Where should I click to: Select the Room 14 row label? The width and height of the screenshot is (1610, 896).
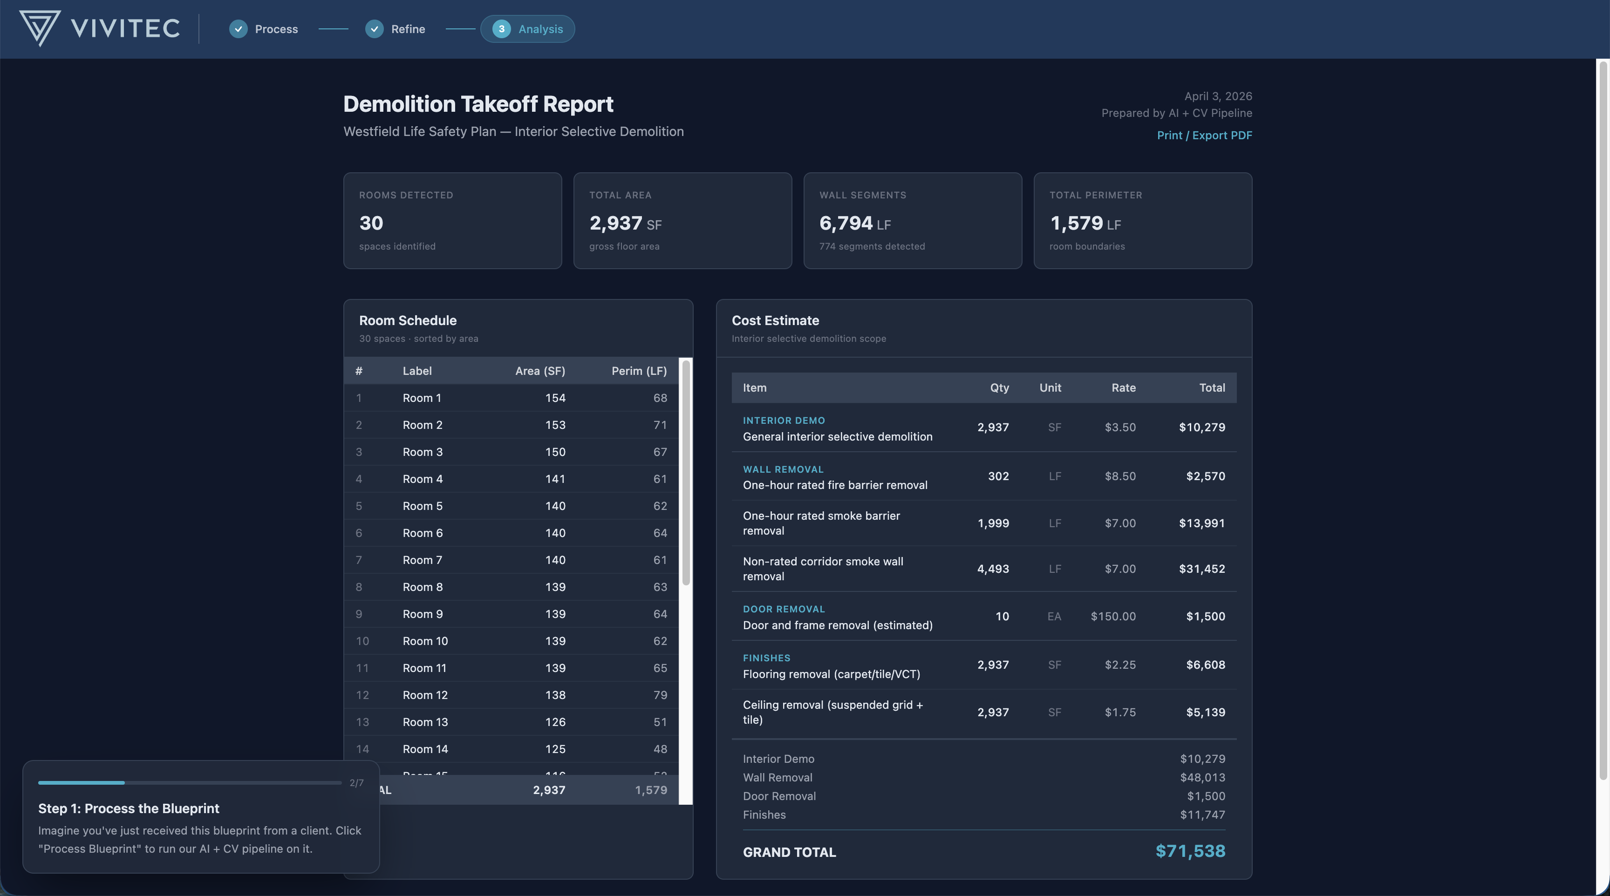(425, 749)
